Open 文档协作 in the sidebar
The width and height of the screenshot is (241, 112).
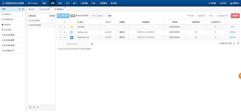pos(13,25)
